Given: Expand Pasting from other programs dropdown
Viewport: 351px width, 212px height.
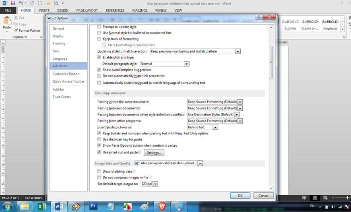Looking at the screenshot, I should pyautogui.click(x=240, y=121).
